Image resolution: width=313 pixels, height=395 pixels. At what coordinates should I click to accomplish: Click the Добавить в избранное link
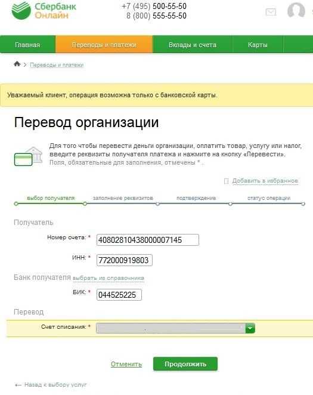point(265,181)
